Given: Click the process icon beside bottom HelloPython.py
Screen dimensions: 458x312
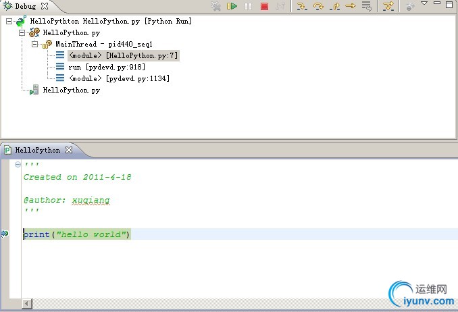Looking at the screenshot, I should [x=34, y=90].
